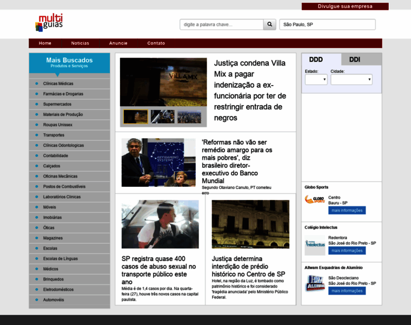Viewport: 411px width, 325px height.
Task: Focus the São Paulo, SP location field
Action: [x=327, y=24]
